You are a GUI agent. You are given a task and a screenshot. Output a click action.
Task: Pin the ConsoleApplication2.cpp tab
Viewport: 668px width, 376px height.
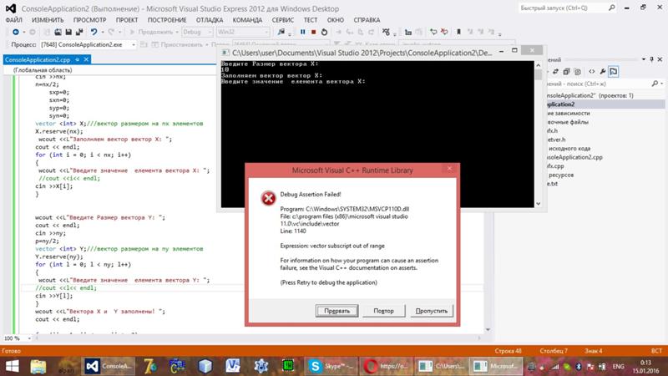coord(78,59)
